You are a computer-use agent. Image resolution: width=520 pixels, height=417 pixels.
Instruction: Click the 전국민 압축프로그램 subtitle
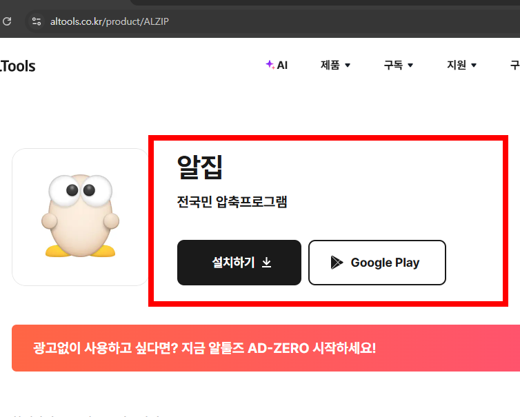click(232, 202)
